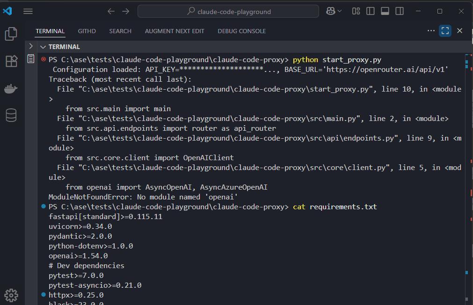Screen dimensions: 473x305
Task: Click the text 'python start_proxy.py'
Action: 337,60
